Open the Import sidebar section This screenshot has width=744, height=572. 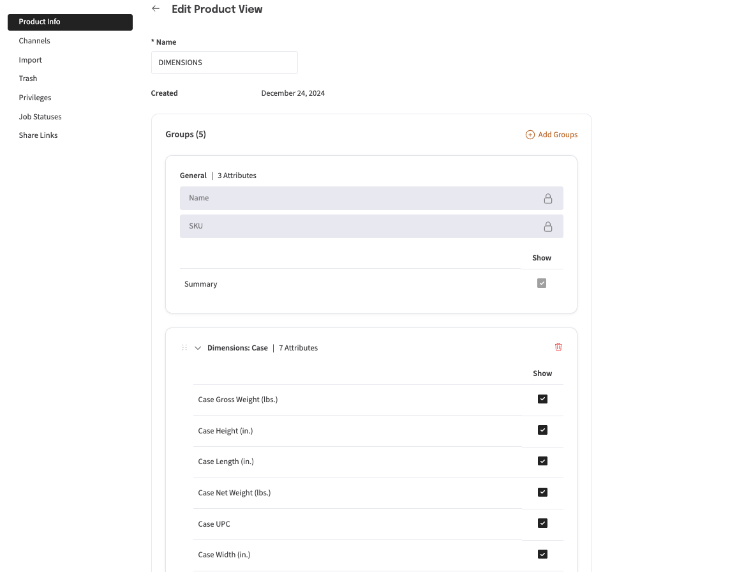31,60
